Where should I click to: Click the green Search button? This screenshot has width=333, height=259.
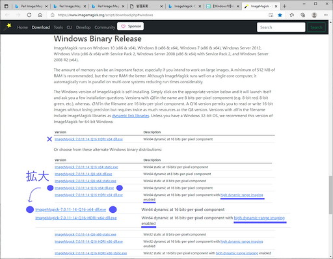[316, 27]
